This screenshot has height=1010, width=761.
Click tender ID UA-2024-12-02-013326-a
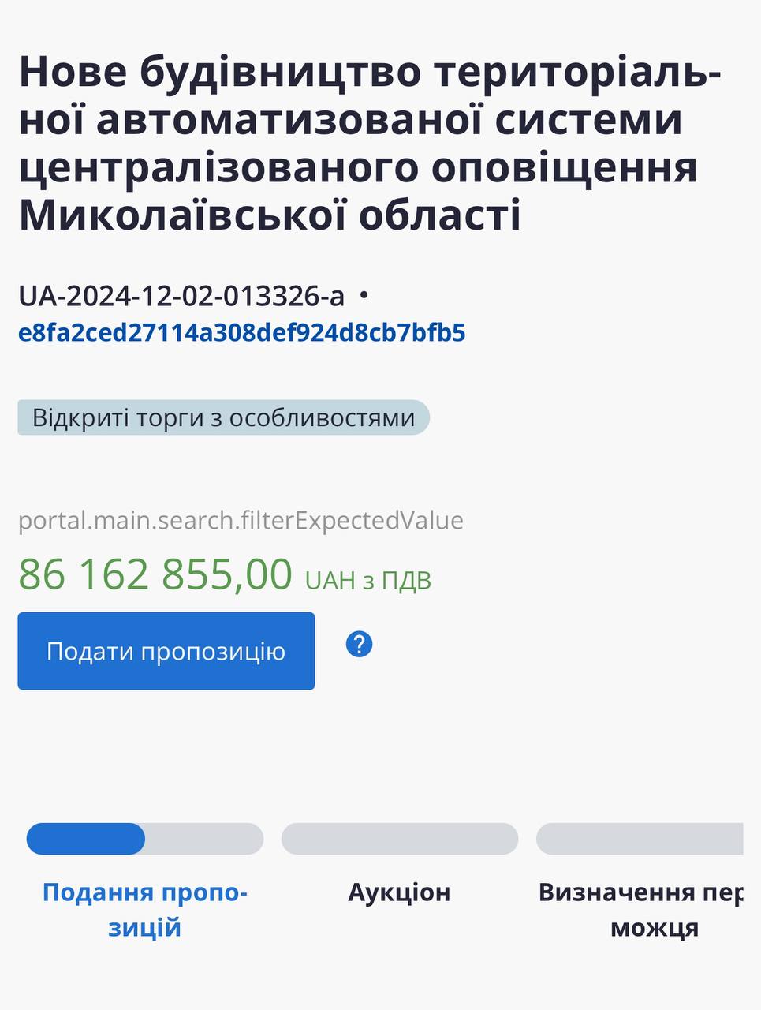tap(181, 296)
